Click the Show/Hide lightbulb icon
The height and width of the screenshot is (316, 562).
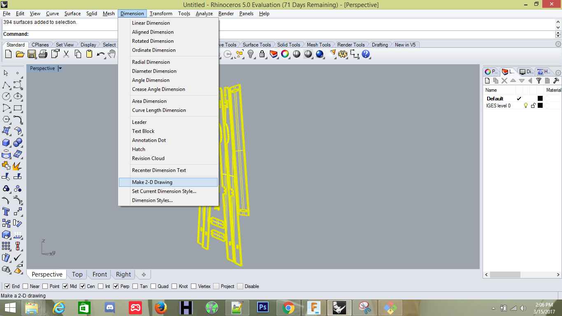[251, 54]
